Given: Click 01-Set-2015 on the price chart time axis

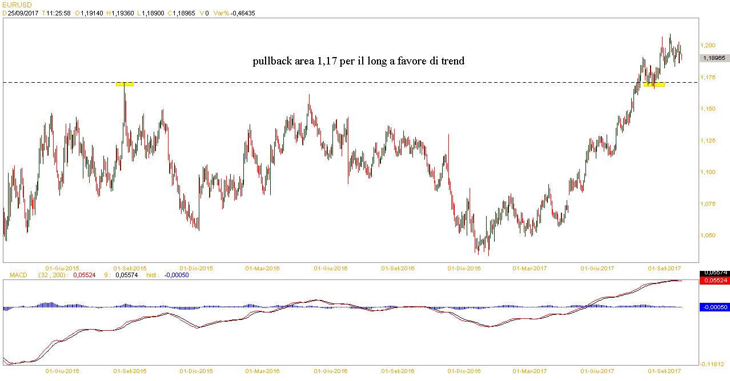Looking at the screenshot, I should point(130,267).
